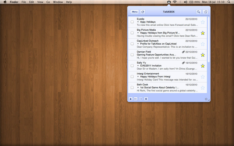Image resolution: width=234 pixels, height=146 pixels.
Task: Star the Eyedip email
Action: tap(203, 22)
